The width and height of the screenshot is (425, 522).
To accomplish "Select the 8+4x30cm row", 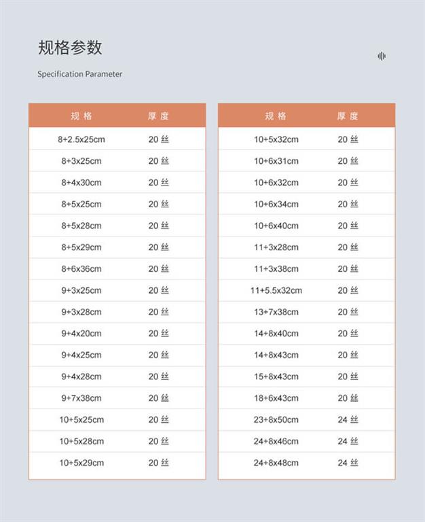I will click(x=81, y=183).
